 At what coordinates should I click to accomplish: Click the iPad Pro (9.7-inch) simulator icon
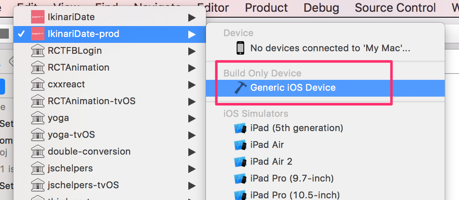240,179
